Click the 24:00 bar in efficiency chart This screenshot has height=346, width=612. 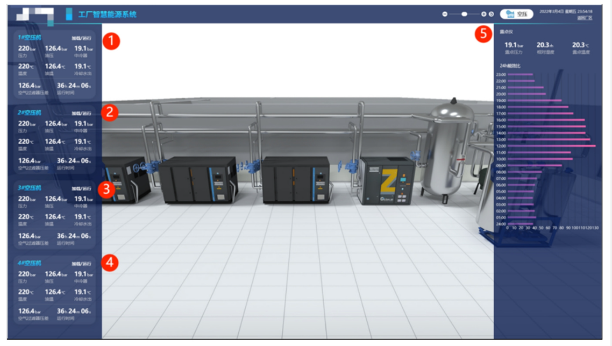[520, 224]
